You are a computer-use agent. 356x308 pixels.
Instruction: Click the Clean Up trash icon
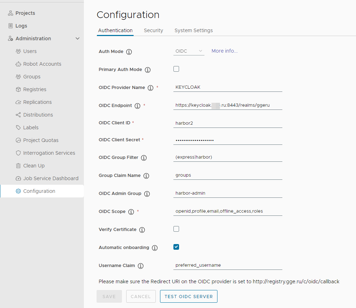pos(18,166)
